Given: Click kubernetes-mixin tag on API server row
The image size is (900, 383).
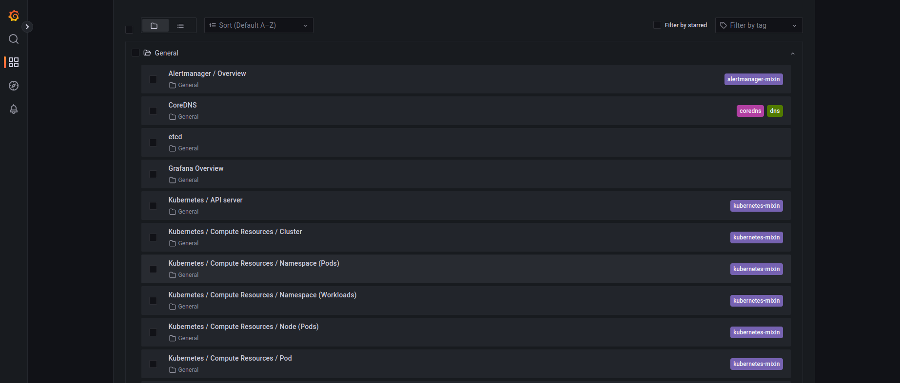Looking at the screenshot, I should coord(757,206).
